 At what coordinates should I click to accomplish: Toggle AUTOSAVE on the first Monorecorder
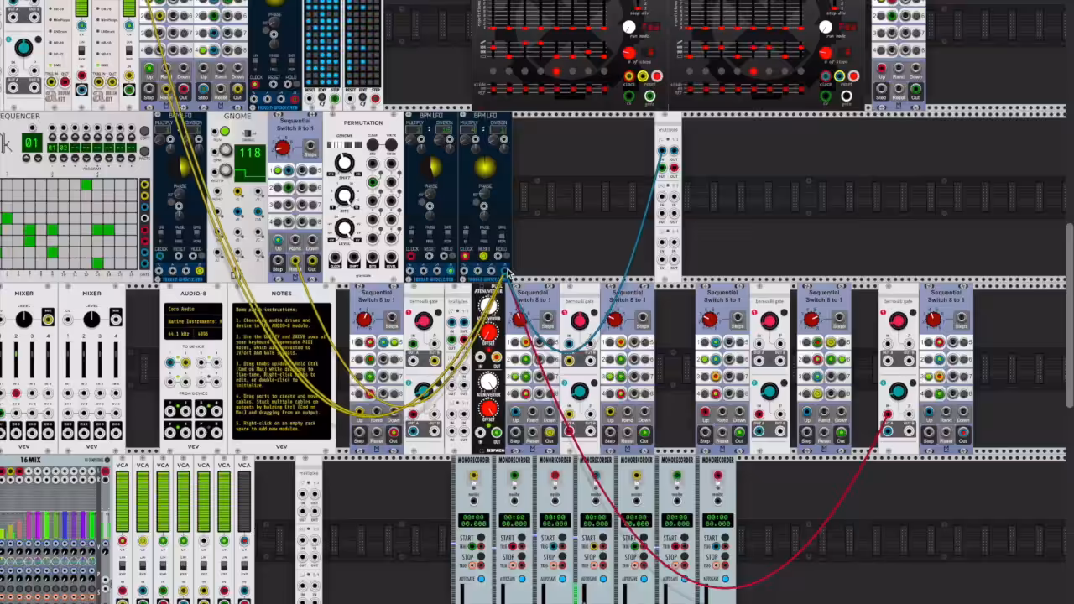482,578
